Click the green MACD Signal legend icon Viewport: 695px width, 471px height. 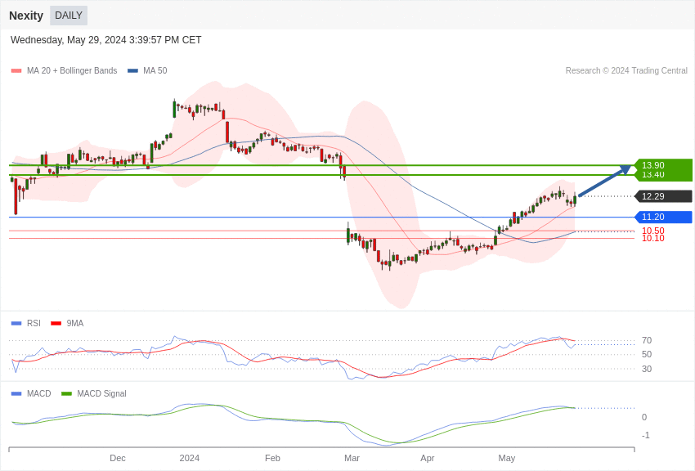click(x=66, y=394)
